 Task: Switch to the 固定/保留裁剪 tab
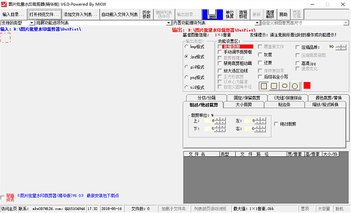(x=247, y=98)
